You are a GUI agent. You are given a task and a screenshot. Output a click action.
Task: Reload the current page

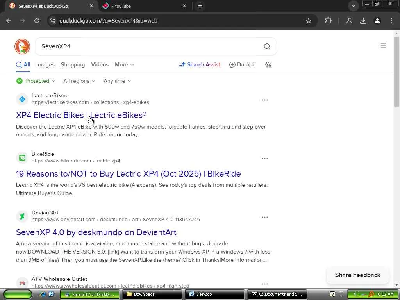click(37, 21)
